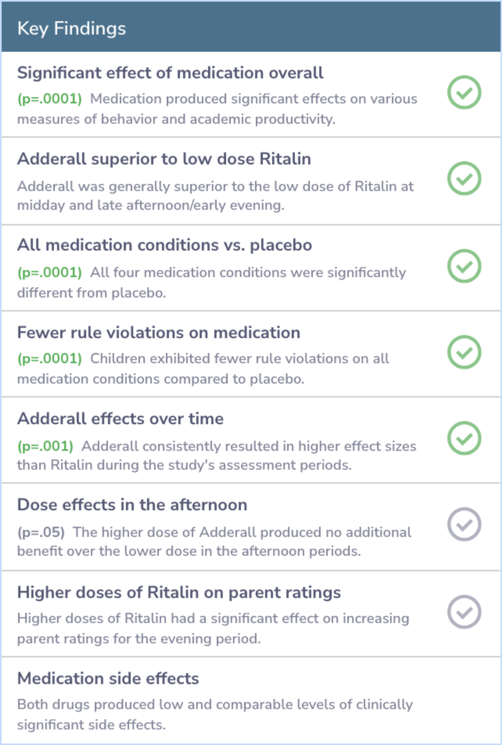
Task: Click gray check for Ritalin parent ratings
Action: coord(464,612)
